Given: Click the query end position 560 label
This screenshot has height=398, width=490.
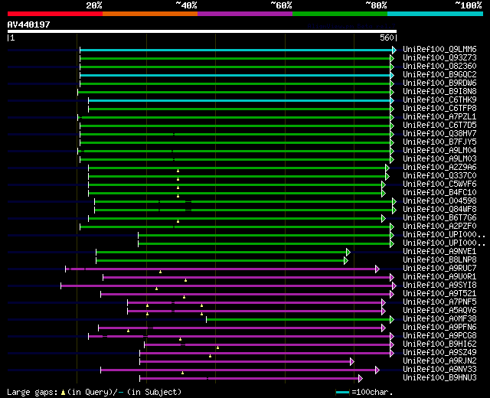Looking at the screenshot, I should pyautogui.click(x=387, y=38).
